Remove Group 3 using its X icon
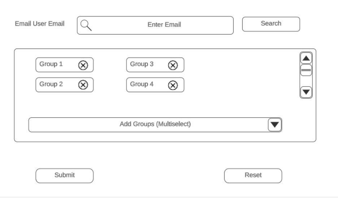 (173, 65)
